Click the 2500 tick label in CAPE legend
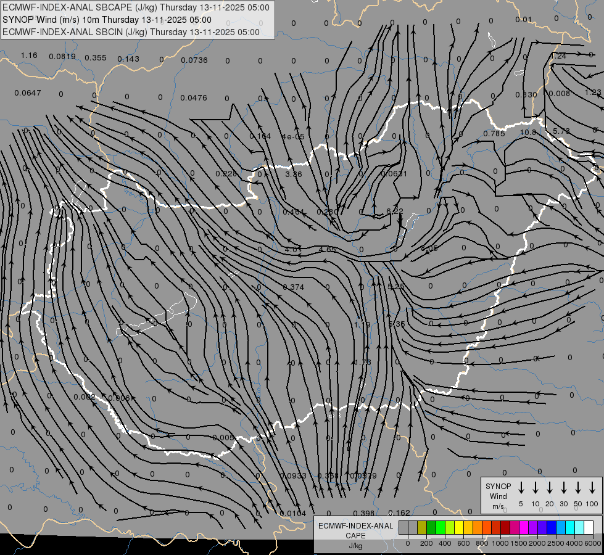604x555 pixels. click(x=556, y=543)
